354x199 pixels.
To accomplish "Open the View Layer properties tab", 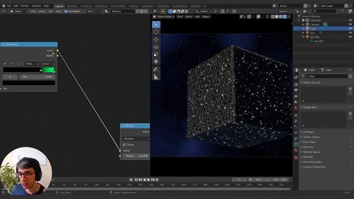I will point(296,96).
